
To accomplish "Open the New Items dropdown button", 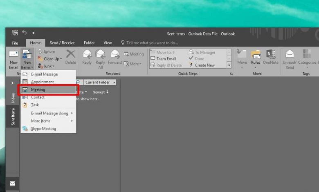I will 27,59.
